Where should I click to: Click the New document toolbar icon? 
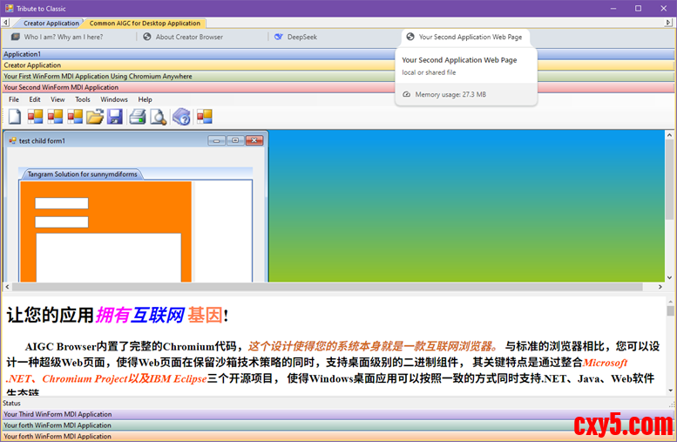(14, 117)
